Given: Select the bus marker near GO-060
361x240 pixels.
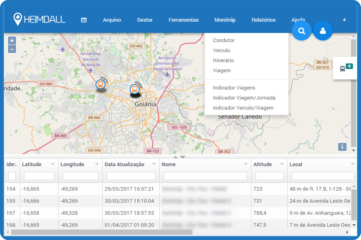Looking at the screenshot, I should click(x=101, y=84).
